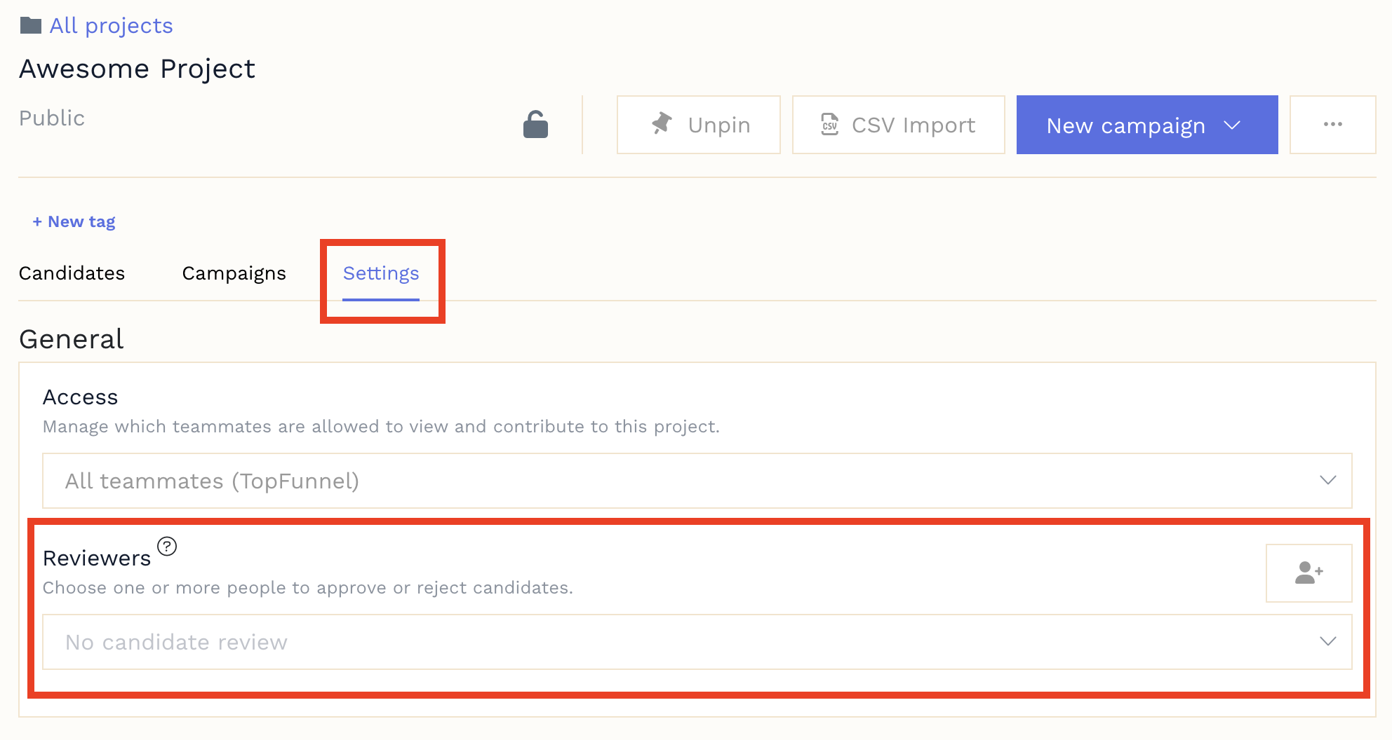Click the help question-mark icon next to Reviewers
The image size is (1392, 740).
167,547
